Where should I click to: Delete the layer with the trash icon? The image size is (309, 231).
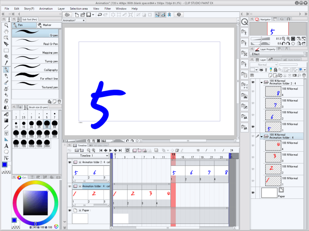coord(304,75)
